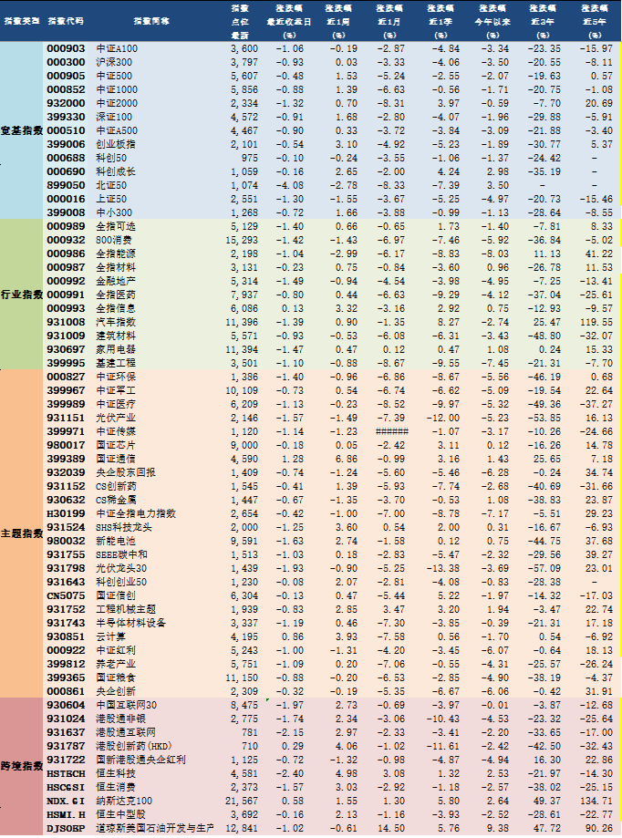622x838 pixels.
Task: Click the 道琼斯美国石油开发与生产 name cell
Action: (155, 828)
